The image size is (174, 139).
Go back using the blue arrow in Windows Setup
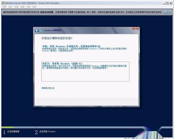coord(37,31)
